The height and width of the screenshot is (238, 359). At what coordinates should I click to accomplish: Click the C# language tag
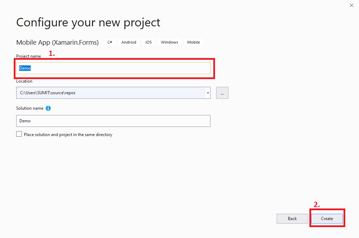pyautogui.click(x=109, y=42)
